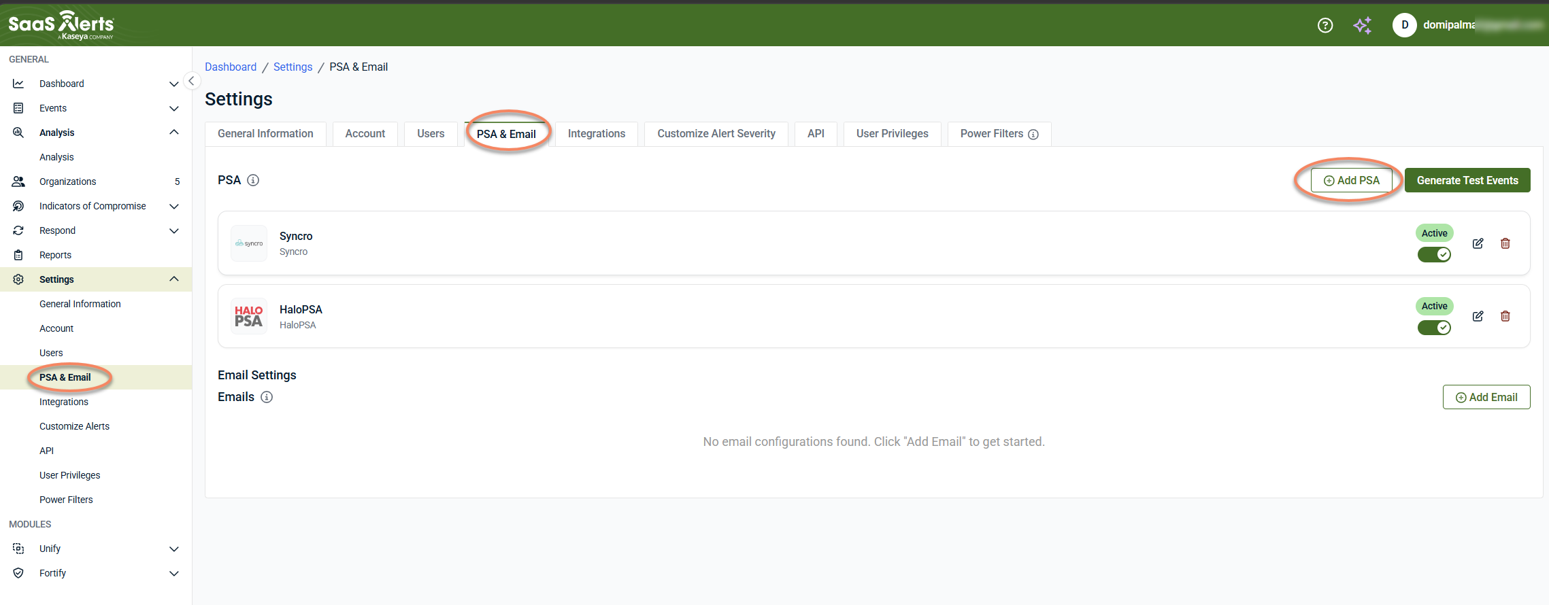Open the User Privileges tab
Viewport: 1549px width, 605px height.
(x=893, y=134)
